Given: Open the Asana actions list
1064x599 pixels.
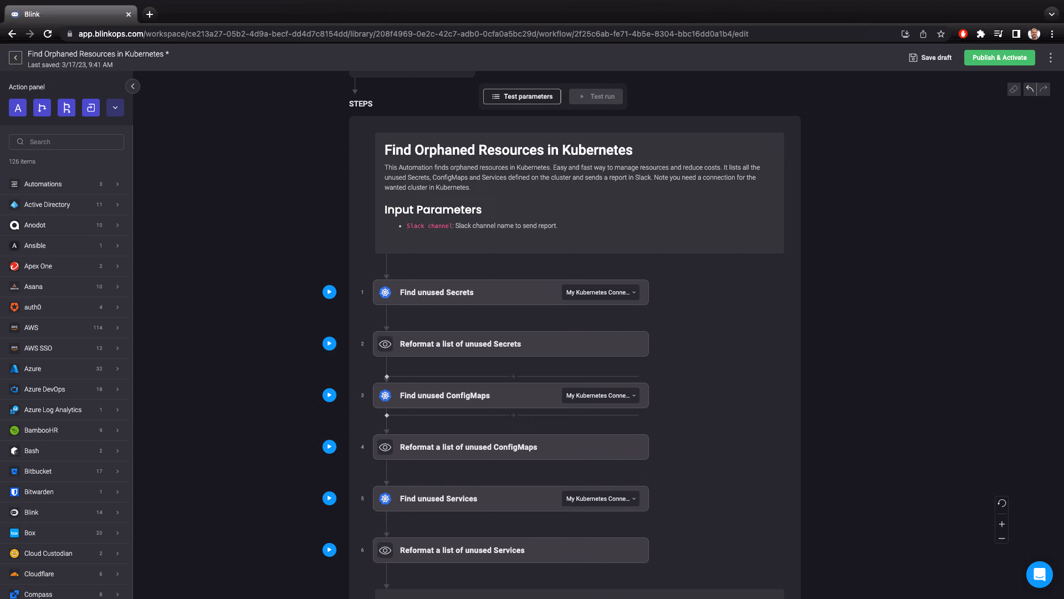Looking at the screenshot, I should click(x=64, y=287).
